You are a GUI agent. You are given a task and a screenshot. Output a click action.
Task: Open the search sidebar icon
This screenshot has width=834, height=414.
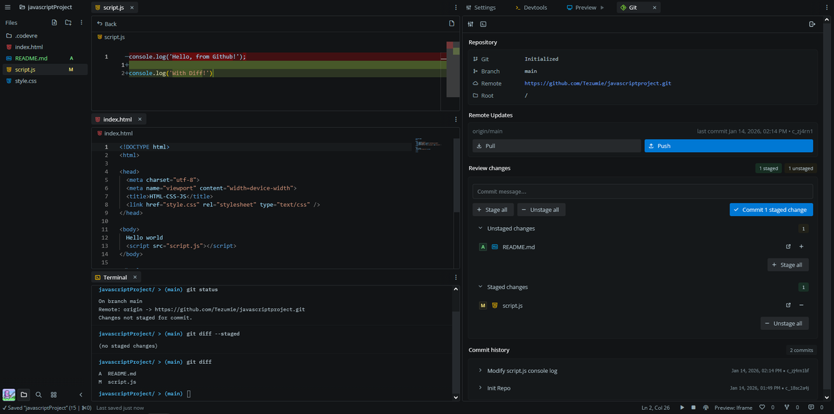[x=39, y=395]
